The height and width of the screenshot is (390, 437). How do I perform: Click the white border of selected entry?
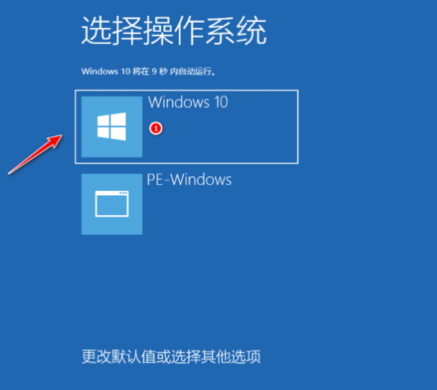(187, 90)
